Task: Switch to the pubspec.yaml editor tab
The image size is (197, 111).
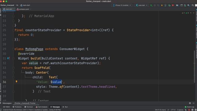Action: pyautogui.click(x=24, y=9)
